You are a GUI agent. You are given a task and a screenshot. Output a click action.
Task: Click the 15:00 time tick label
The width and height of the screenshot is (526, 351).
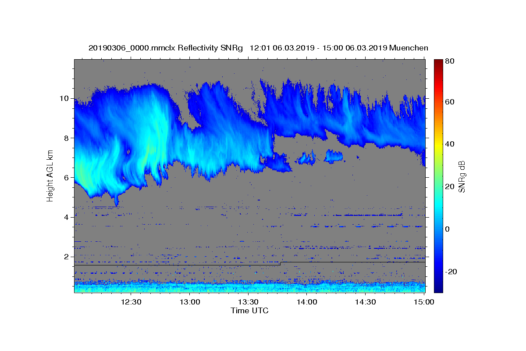click(424, 302)
